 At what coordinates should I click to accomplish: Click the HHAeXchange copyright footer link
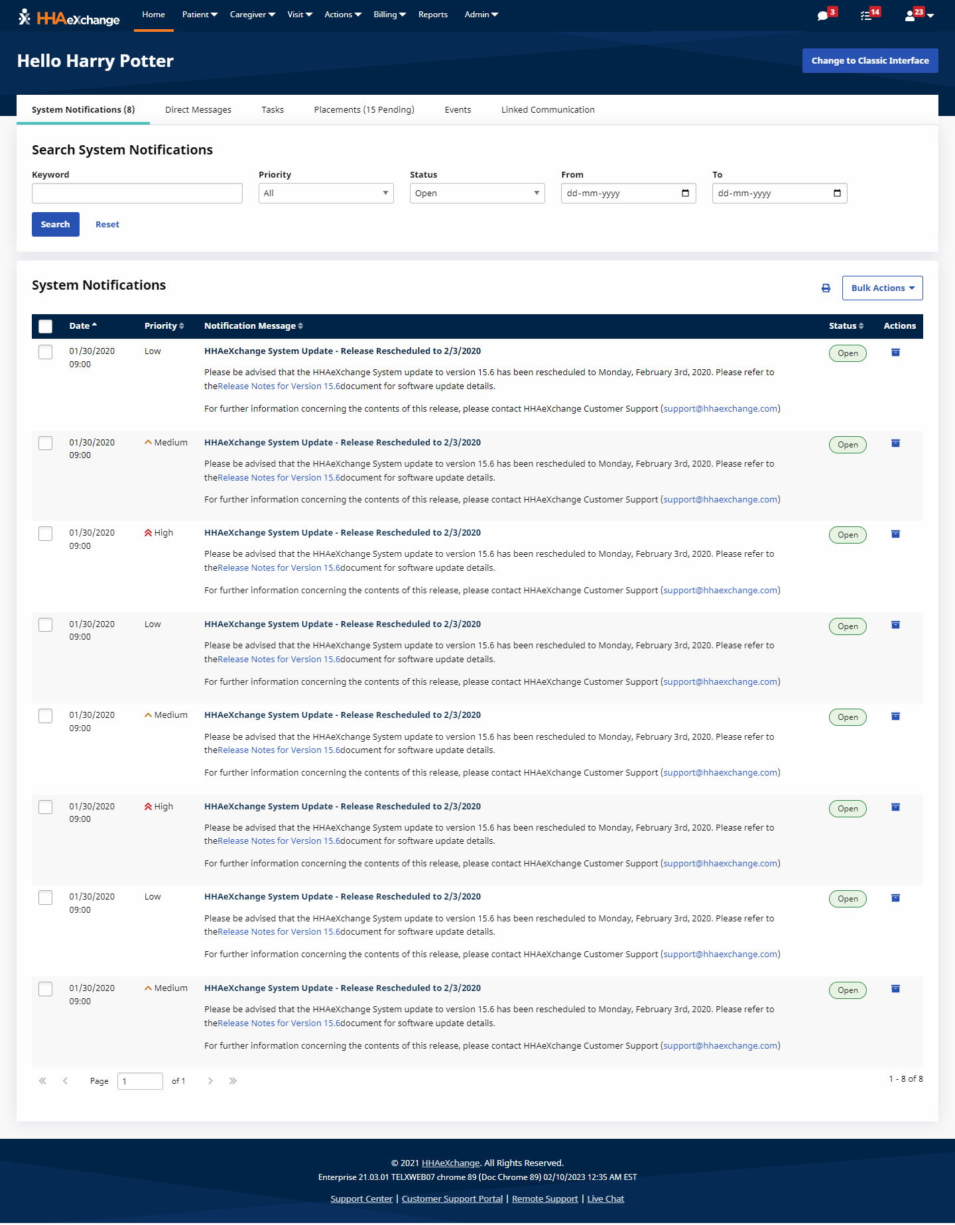point(450,1163)
